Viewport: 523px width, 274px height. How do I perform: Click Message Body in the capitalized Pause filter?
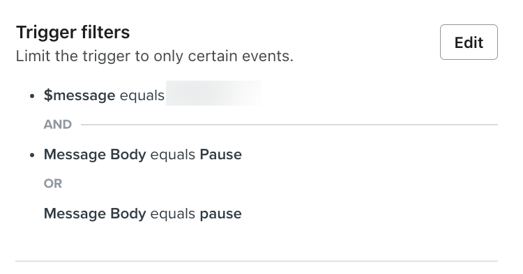point(95,154)
